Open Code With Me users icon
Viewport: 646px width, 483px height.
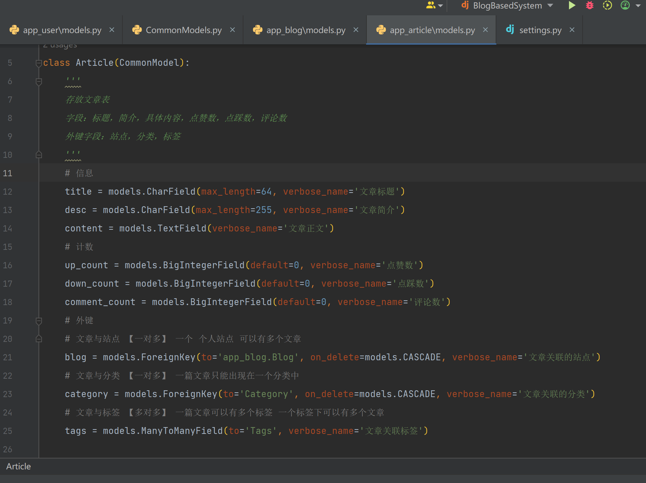[431, 5]
